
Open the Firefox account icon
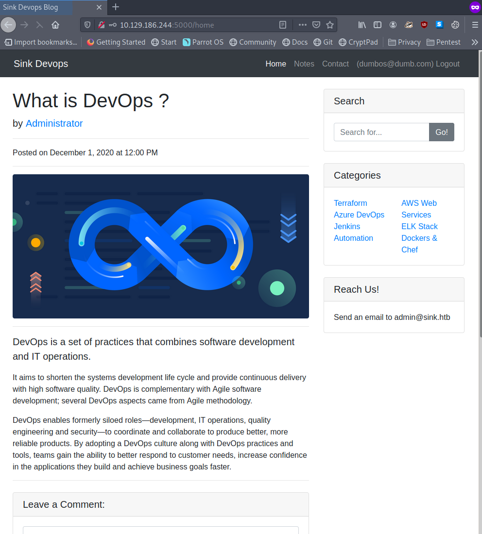(393, 25)
